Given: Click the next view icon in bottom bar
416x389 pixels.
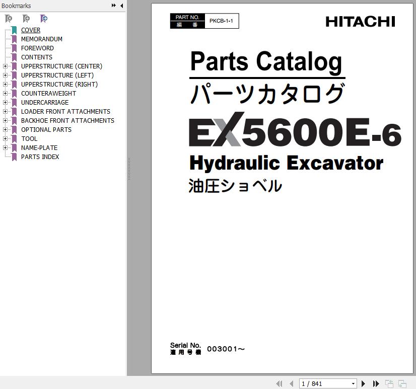Looking at the screenshot, I should click(x=402, y=383).
